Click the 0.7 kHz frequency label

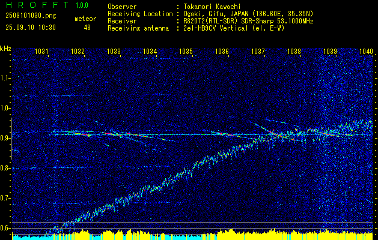click(x=5, y=198)
